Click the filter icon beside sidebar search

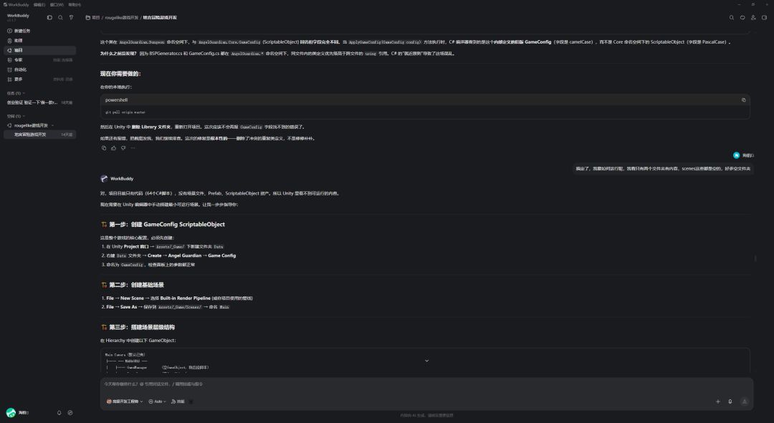point(71,17)
